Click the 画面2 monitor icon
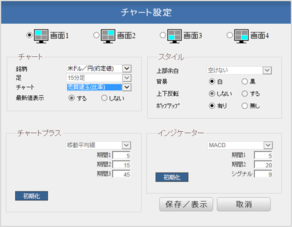Image resolution: width=292 pixels, height=227 pixels. pyautogui.click(x=108, y=36)
